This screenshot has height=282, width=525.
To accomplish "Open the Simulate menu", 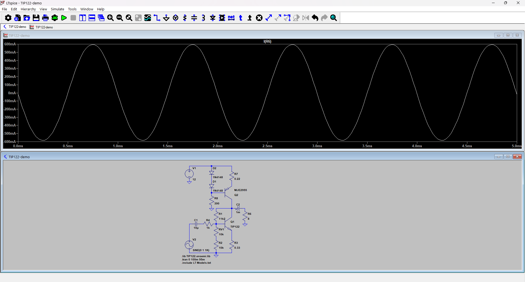I will pos(57,9).
